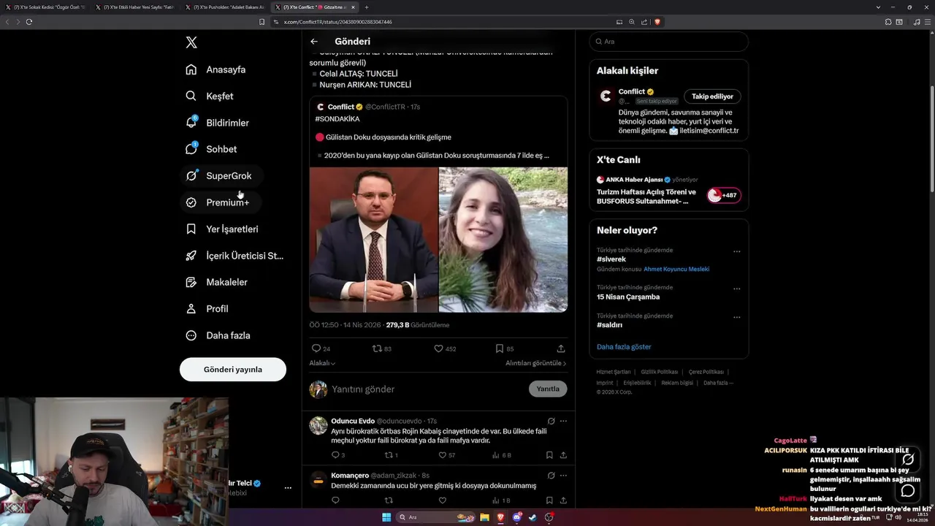Viewport: 935px width, 526px height.
Task: Open the Bildirimler bell icon
Action: [191, 123]
